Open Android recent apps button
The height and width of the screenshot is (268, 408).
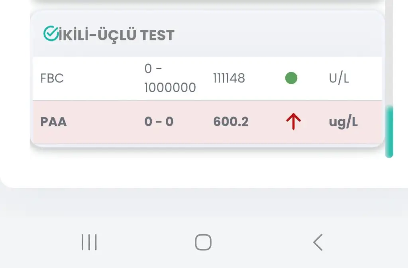pos(89,242)
